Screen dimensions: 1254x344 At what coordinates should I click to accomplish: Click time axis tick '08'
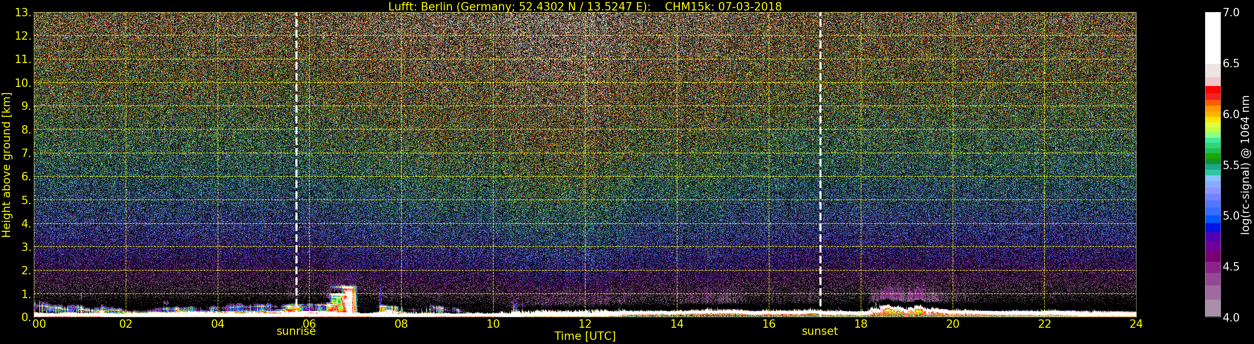click(401, 324)
